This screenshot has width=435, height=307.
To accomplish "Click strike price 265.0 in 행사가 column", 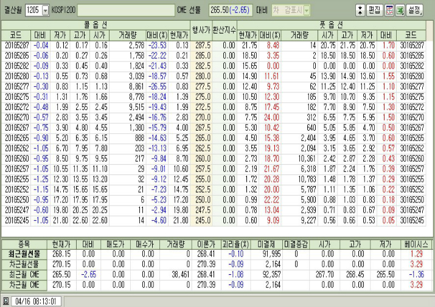I will tap(201, 138).
